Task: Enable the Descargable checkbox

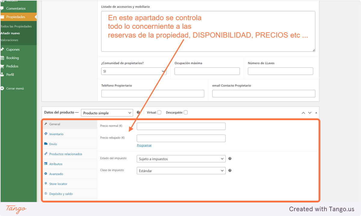Action: [x=186, y=112]
